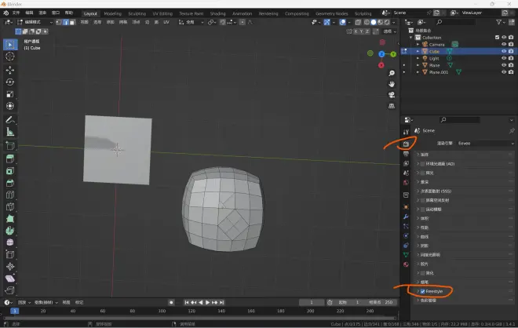518x328 pixels.
Task: Switch to the Geometry Nodes workspace tab
Action: tap(332, 13)
